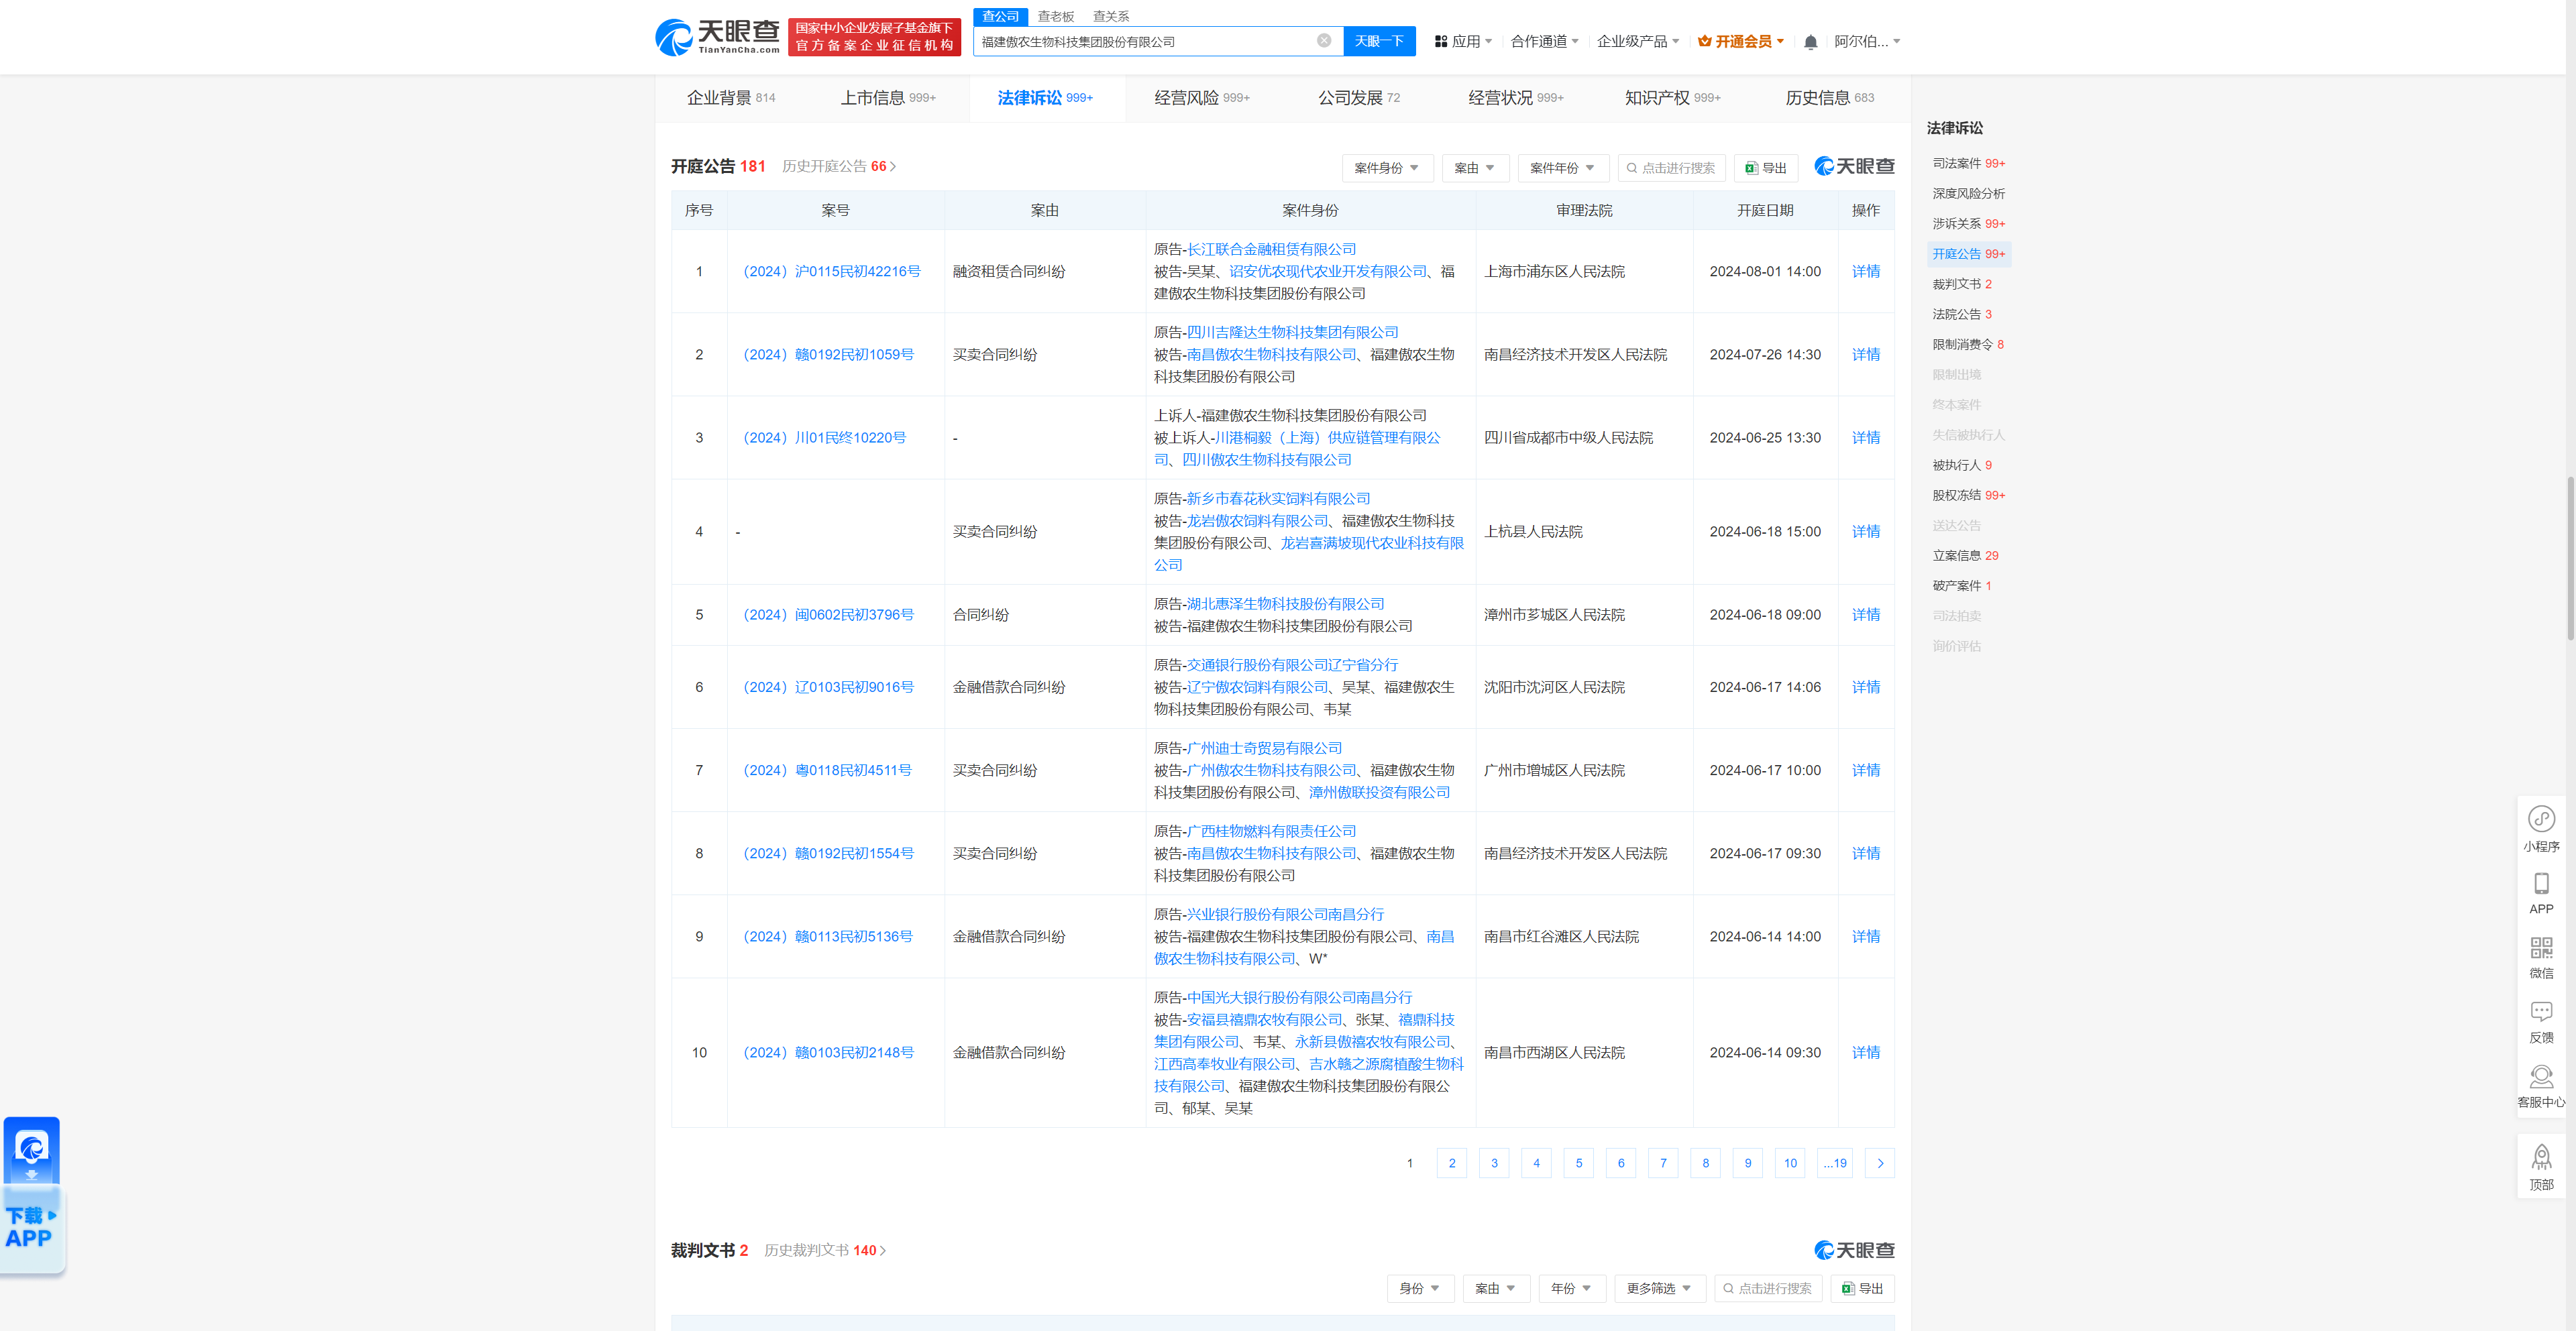This screenshot has width=2576, height=1331.
Task: Open 历史开庭公告 66 link
Action: click(838, 166)
